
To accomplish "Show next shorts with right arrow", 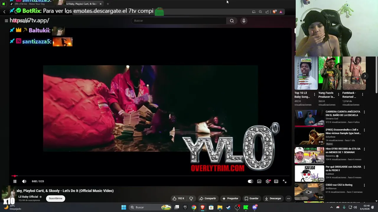I will click(x=365, y=76).
